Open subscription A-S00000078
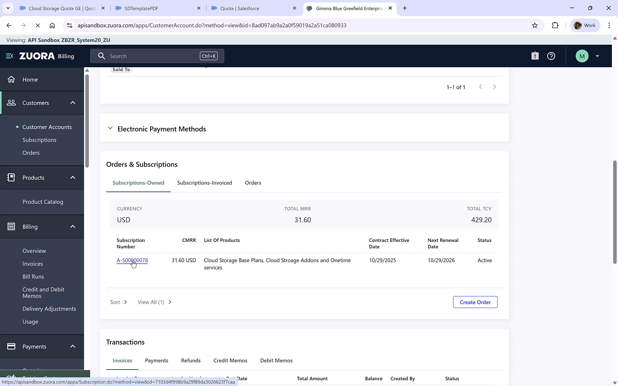 coord(132,260)
